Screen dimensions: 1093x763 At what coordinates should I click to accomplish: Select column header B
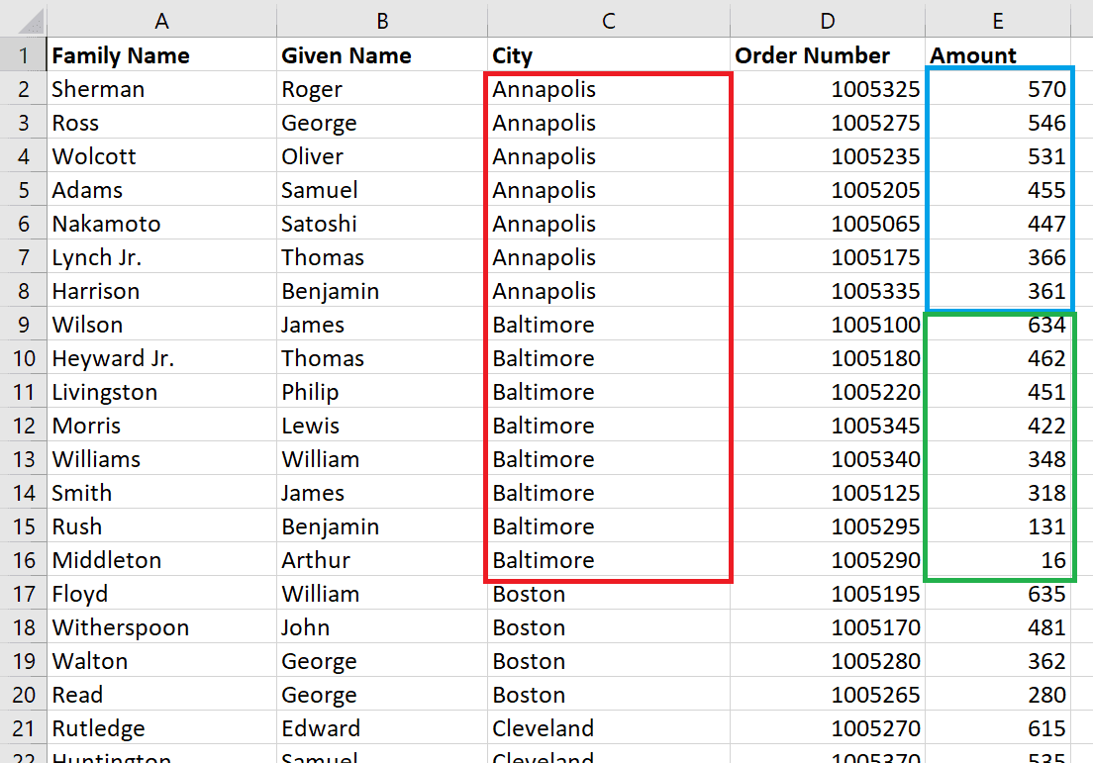pyautogui.click(x=381, y=20)
